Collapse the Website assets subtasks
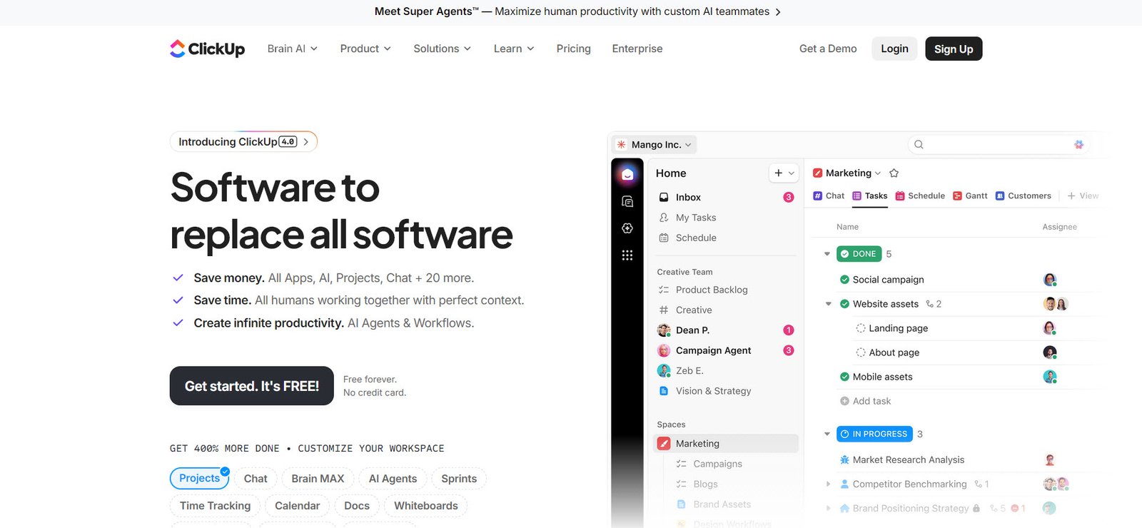The width and height of the screenshot is (1142, 528). click(x=828, y=304)
